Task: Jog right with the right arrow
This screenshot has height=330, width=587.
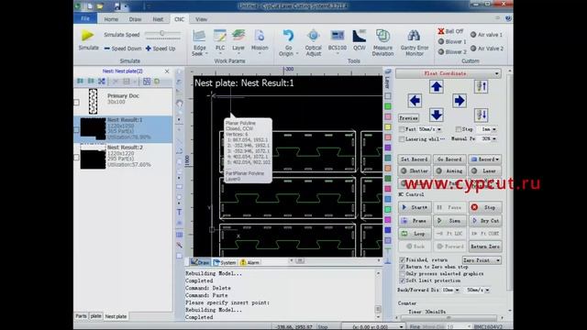Action: (460, 101)
